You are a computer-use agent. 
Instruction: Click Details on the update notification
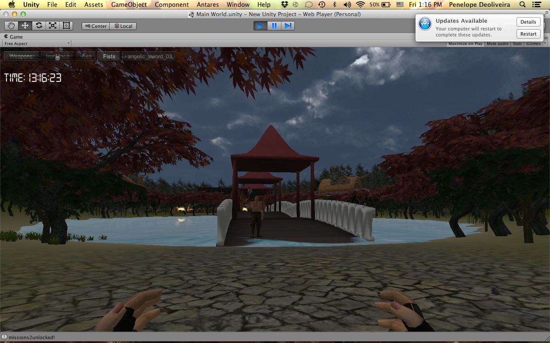click(528, 22)
